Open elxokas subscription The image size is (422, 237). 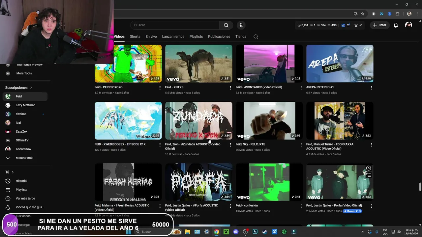25,114
